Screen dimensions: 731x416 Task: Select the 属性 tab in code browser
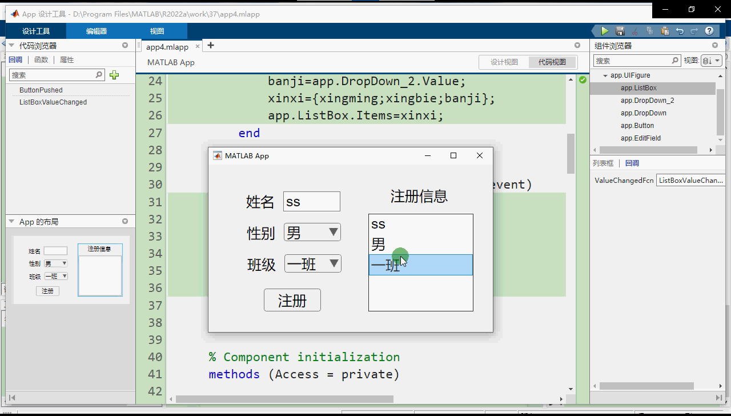67,59
